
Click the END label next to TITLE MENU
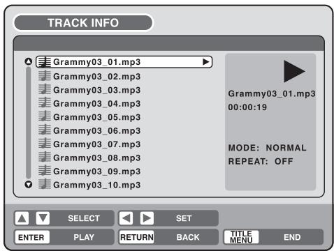292,237
